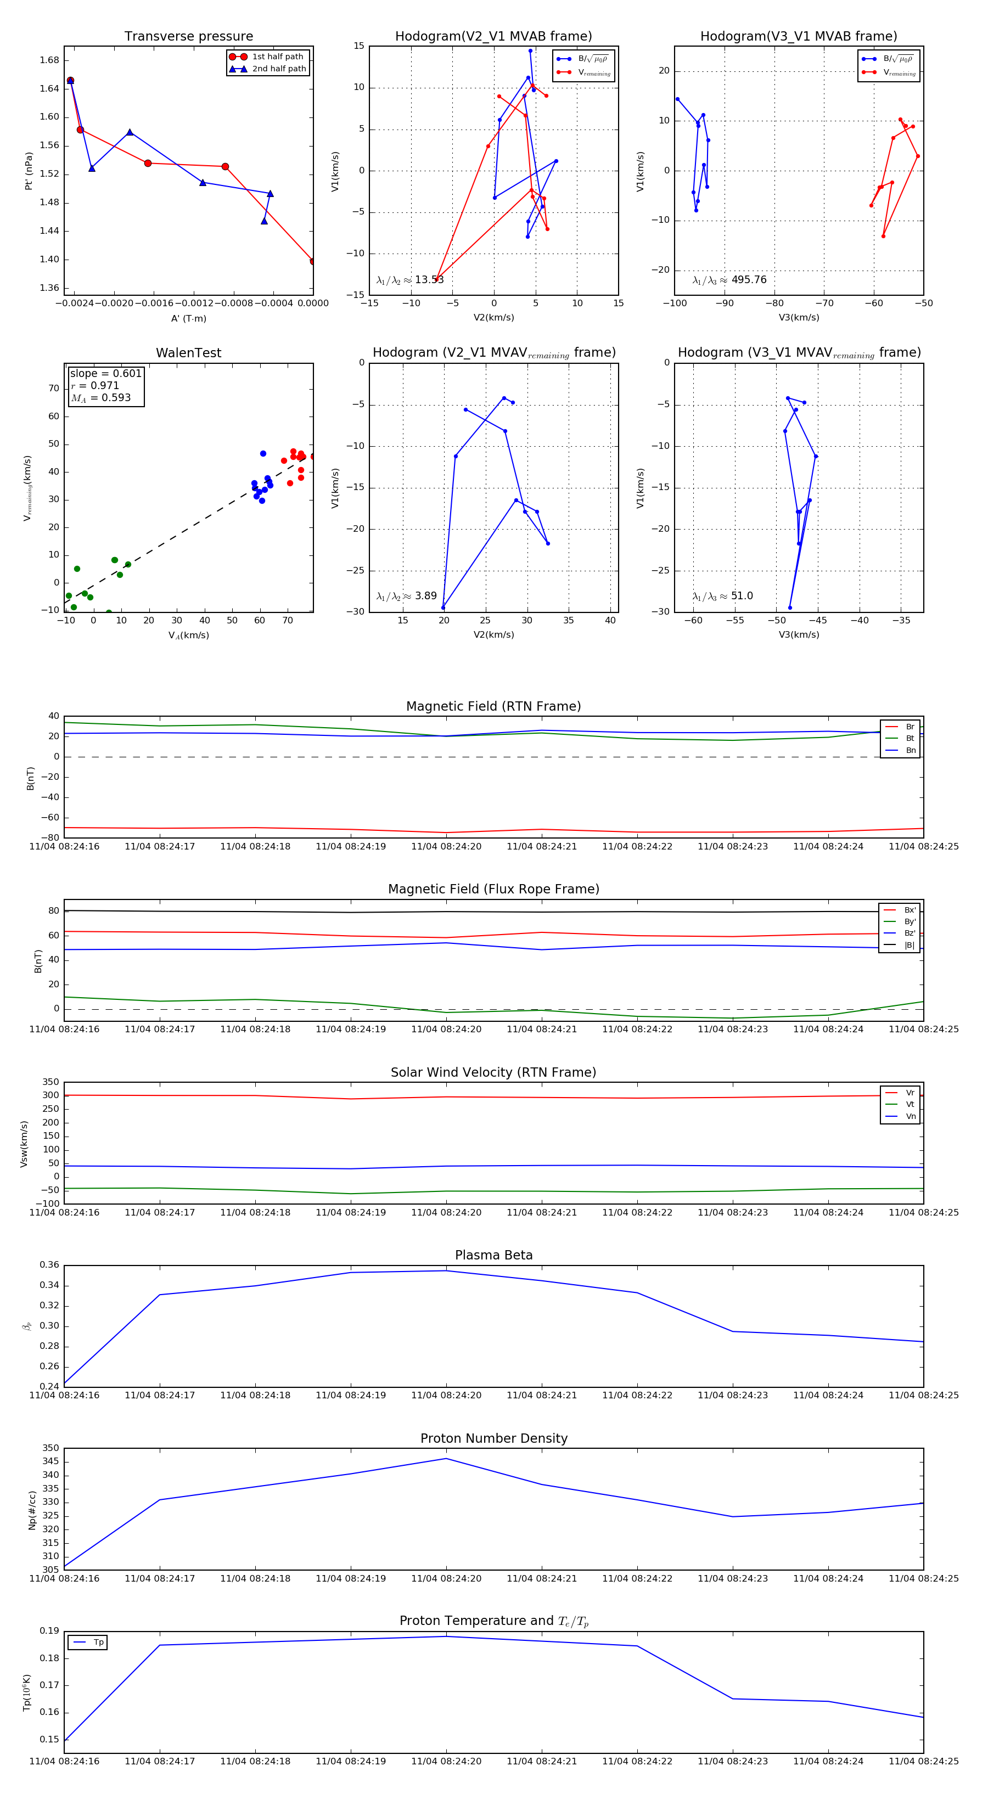Select the Tp legend entry
This screenshot has width=988, height=1811.
pos(88,1643)
